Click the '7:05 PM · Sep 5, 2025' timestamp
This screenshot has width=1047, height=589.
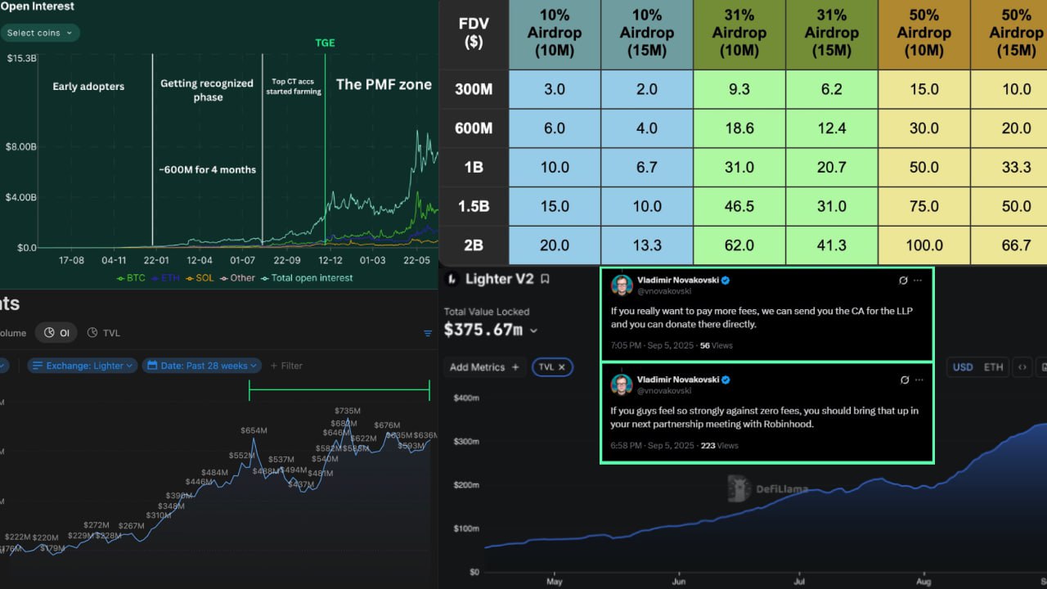(x=653, y=345)
